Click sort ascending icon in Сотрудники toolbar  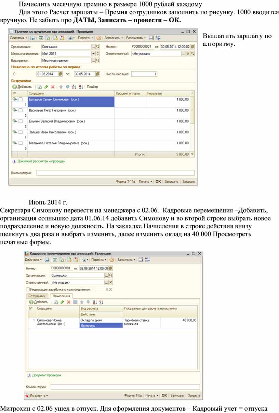[74, 87]
